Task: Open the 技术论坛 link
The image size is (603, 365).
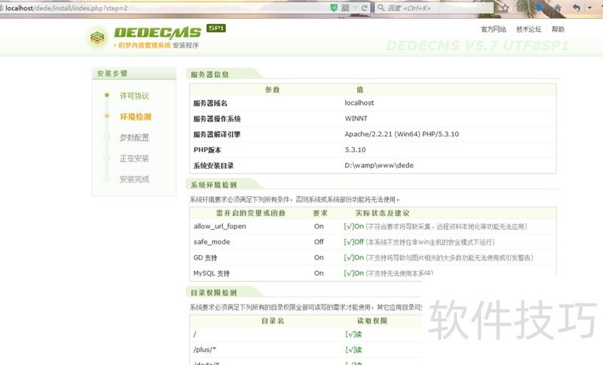Action: tap(529, 29)
